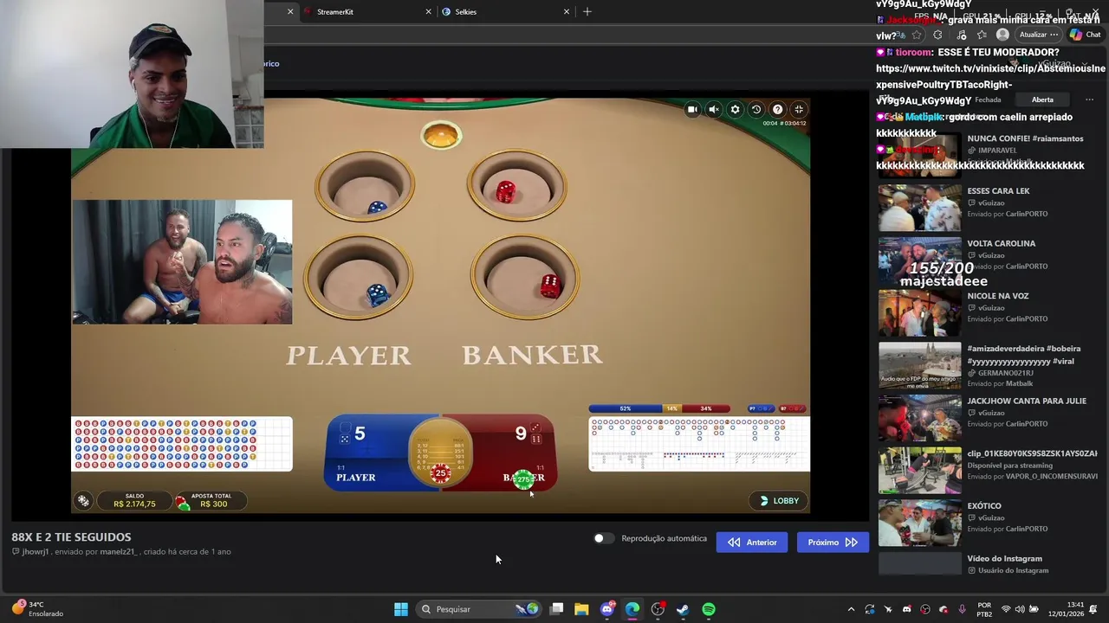This screenshot has width=1109, height=623.
Task: Toggle Reprodução automática switch
Action: [604, 538]
